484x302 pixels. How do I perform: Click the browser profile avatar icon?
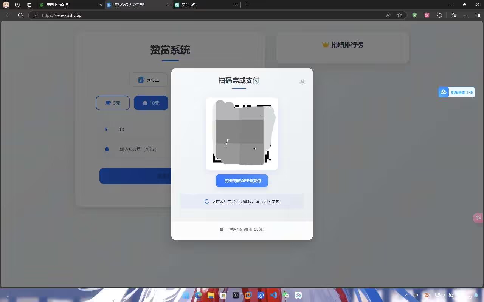coord(6,5)
